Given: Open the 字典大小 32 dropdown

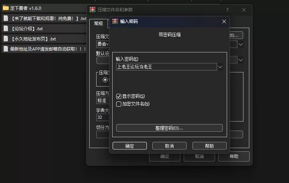Looking at the screenshot, I should click(102, 117).
